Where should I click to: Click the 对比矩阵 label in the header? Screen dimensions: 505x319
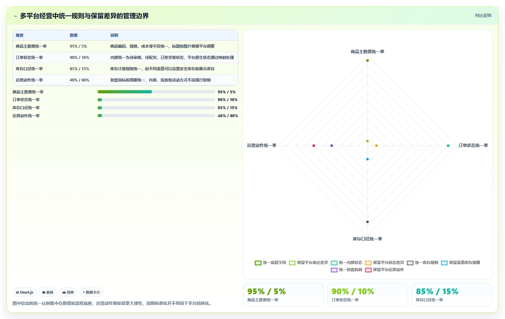coord(483,15)
